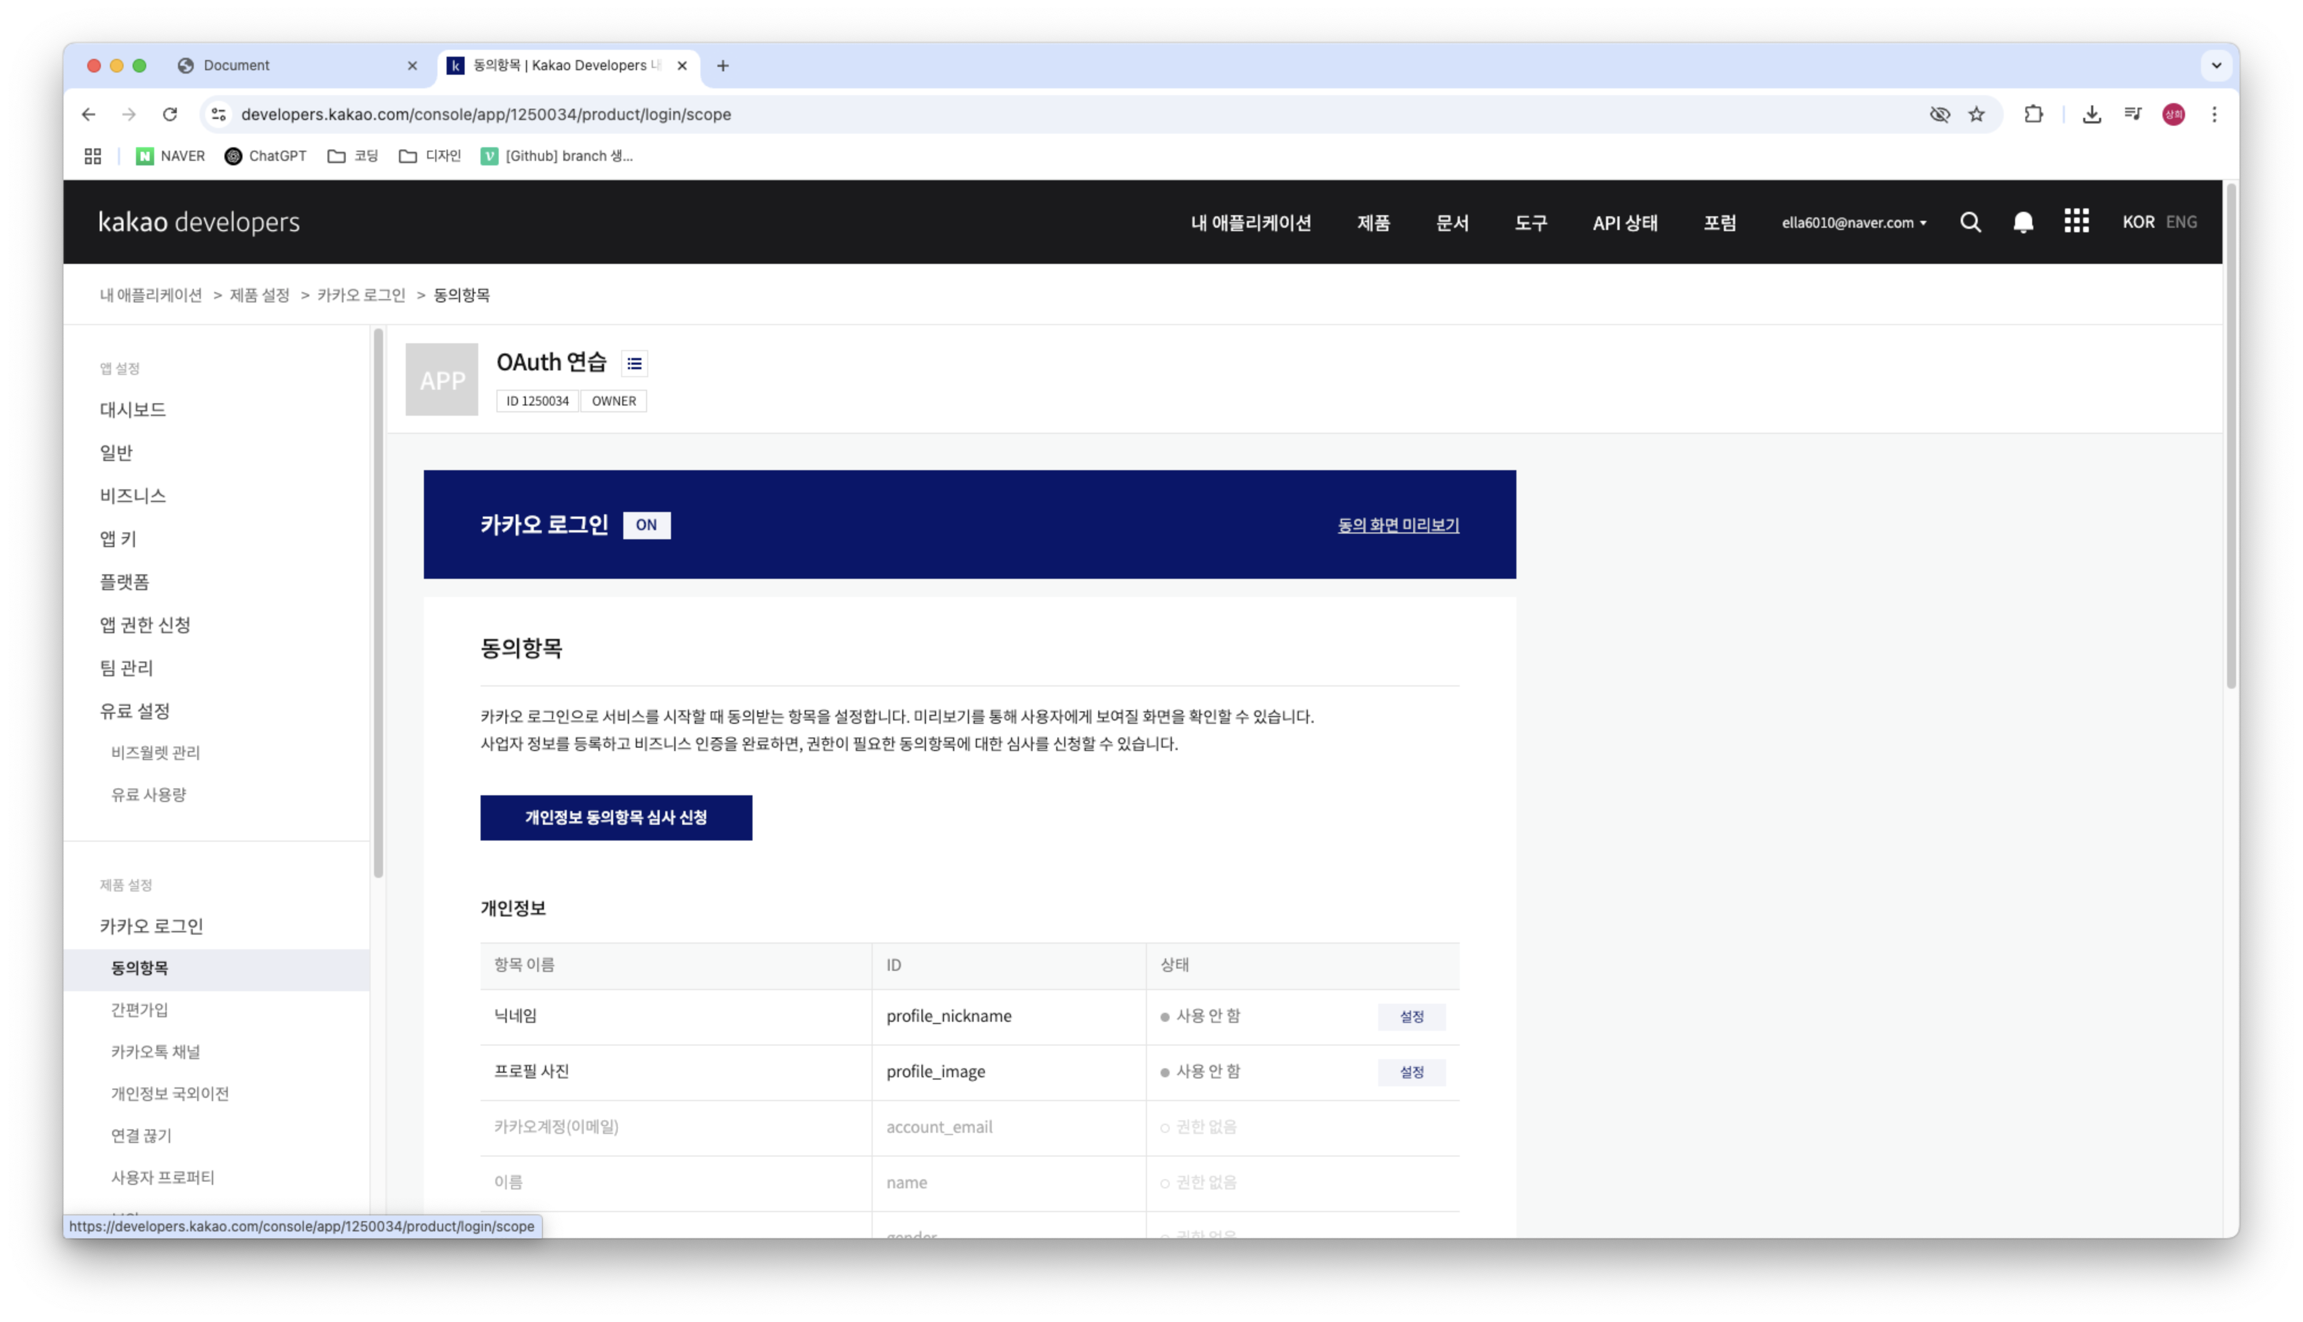Open 유료 사용량 in sidebar
The image size is (2303, 1322).
click(x=149, y=795)
